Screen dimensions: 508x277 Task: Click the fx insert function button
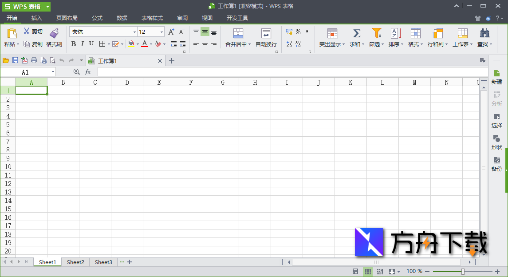pyautogui.click(x=88, y=71)
